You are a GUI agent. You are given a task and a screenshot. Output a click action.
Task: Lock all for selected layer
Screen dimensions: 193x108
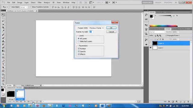[163, 39]
